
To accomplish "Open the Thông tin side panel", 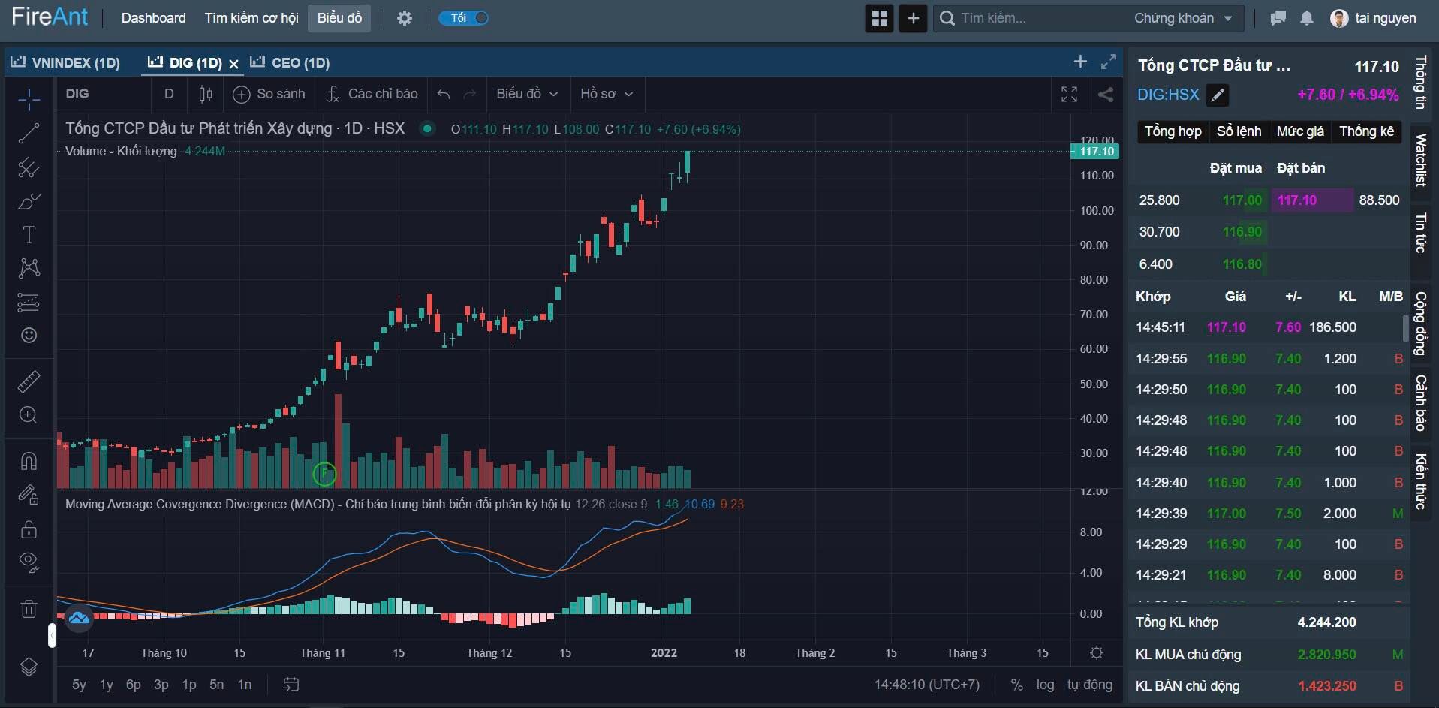I will (1420, 82).
